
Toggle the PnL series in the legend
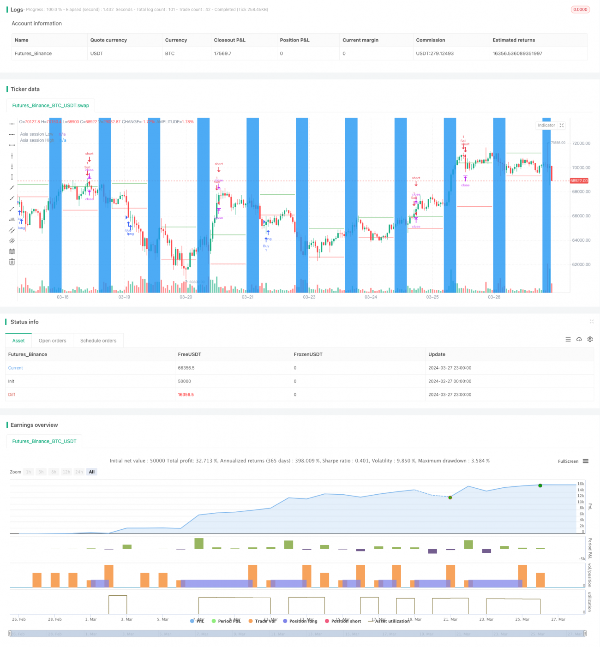pyautogui.click(x=197, y=621)
